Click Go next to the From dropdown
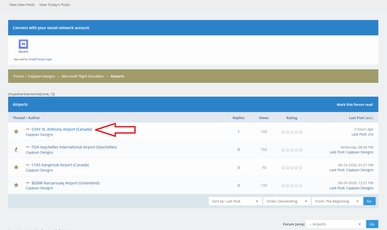The height and width of the screenshot is (230, 387). pyautogui.click(x=369, y=201)
